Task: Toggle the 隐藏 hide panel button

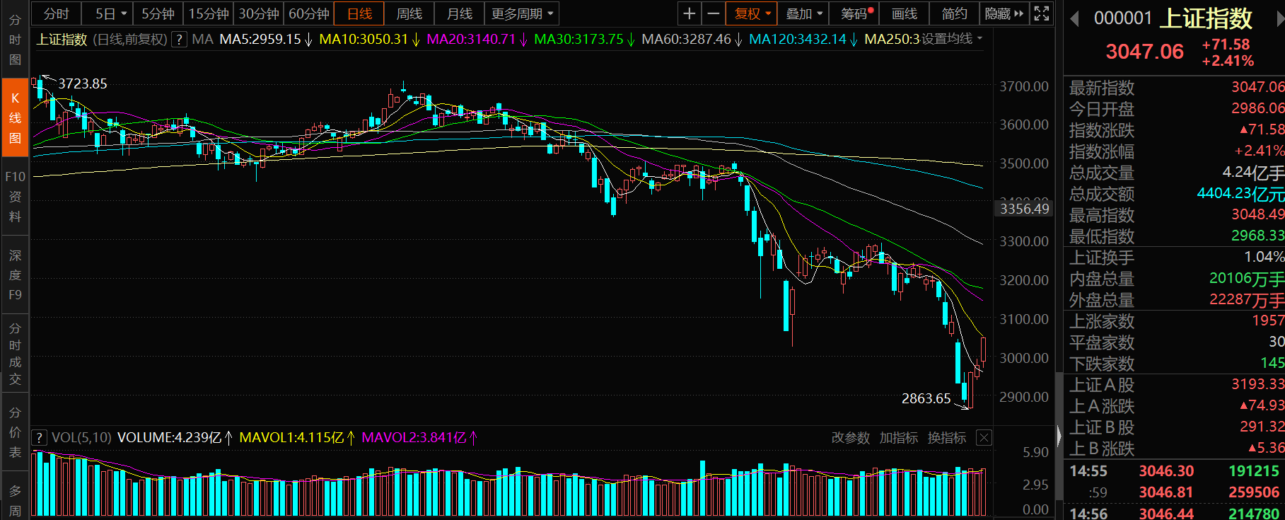Action: click(1004, 13)
